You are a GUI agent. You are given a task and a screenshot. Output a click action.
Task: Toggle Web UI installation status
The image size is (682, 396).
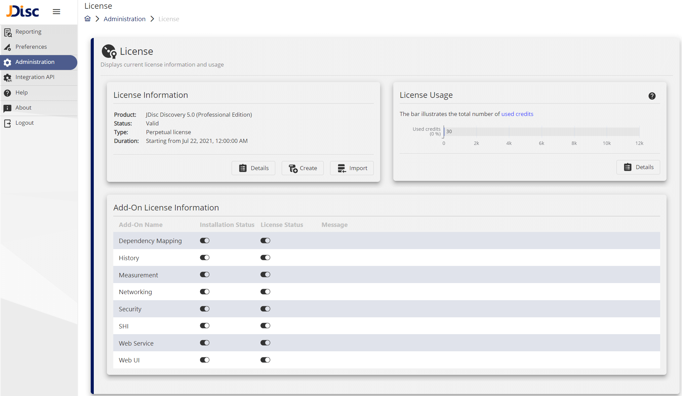204,360
